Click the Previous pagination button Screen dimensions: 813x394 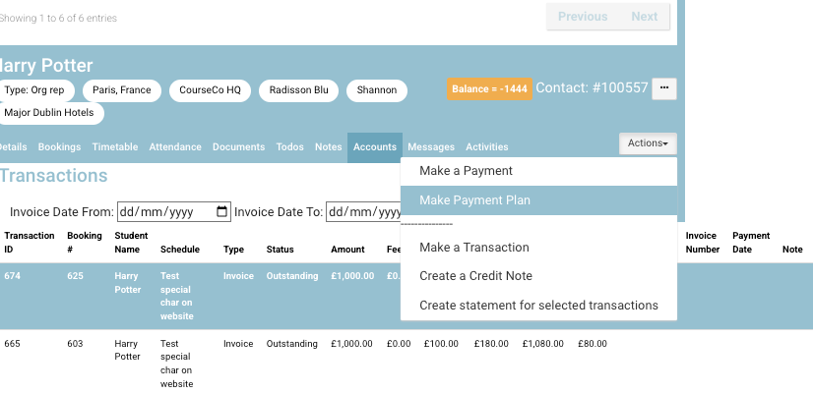click(x=583, y=17)
